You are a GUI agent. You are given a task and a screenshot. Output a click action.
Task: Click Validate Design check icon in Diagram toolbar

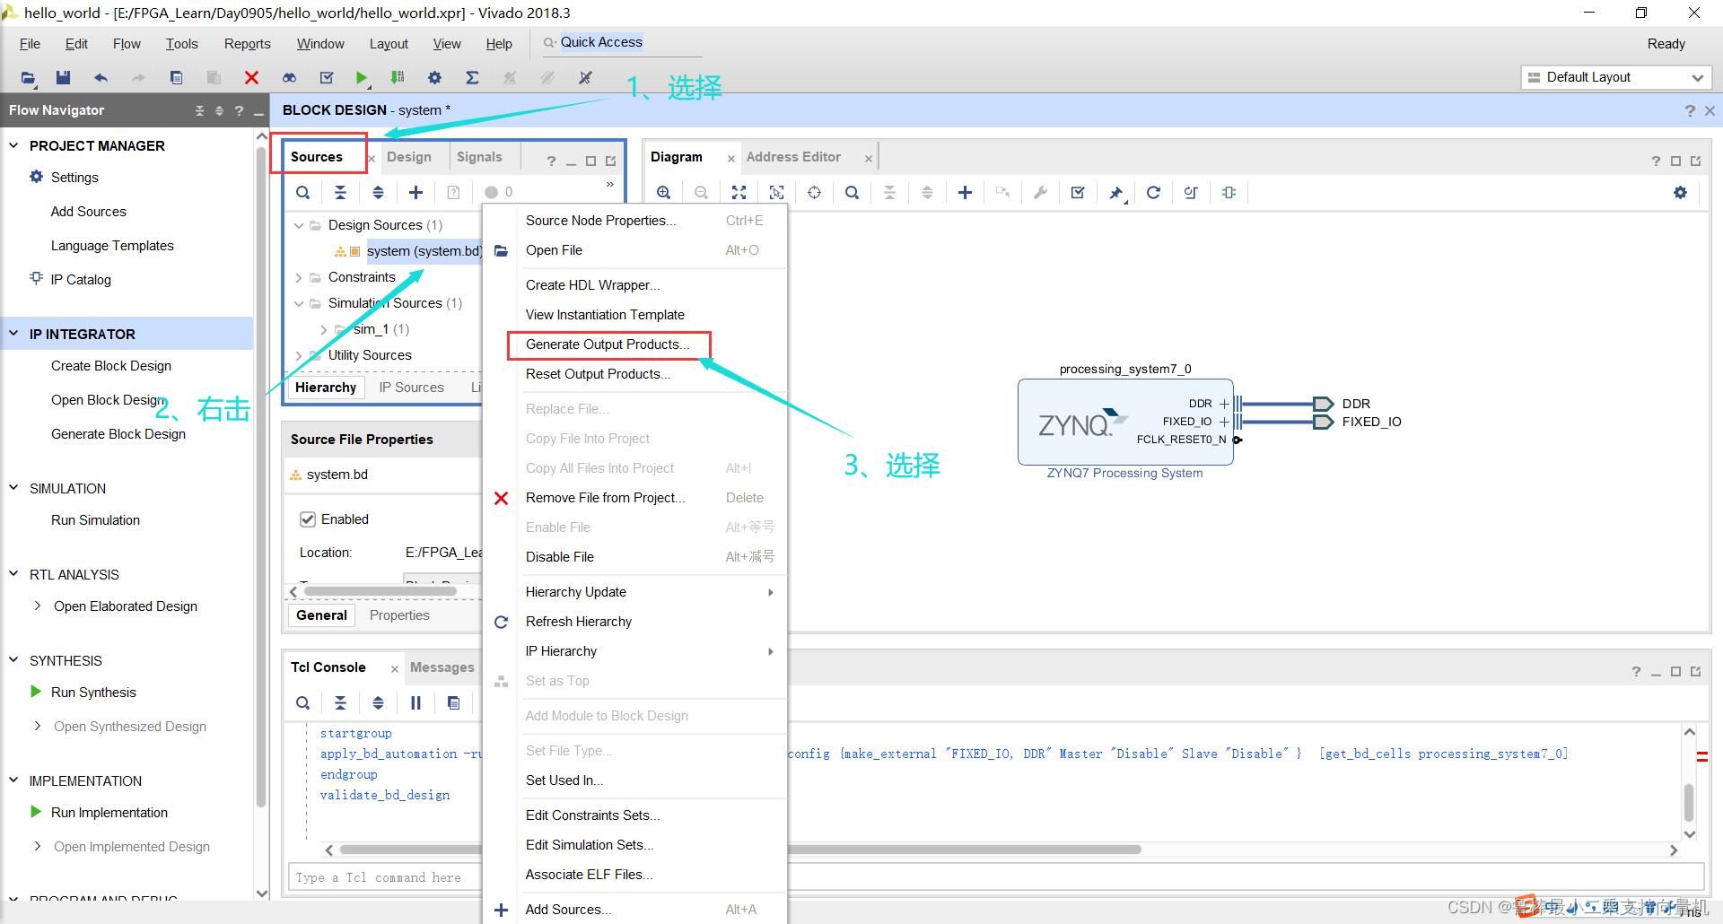tap(1078, 192)
